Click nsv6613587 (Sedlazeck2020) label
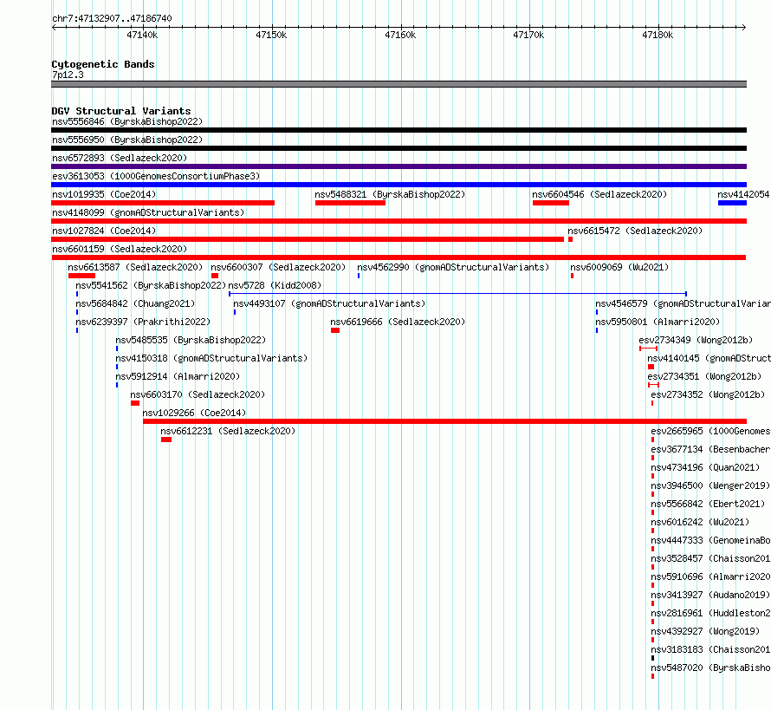The height and width of the screenshot is (710, 771). coord(135,267)
